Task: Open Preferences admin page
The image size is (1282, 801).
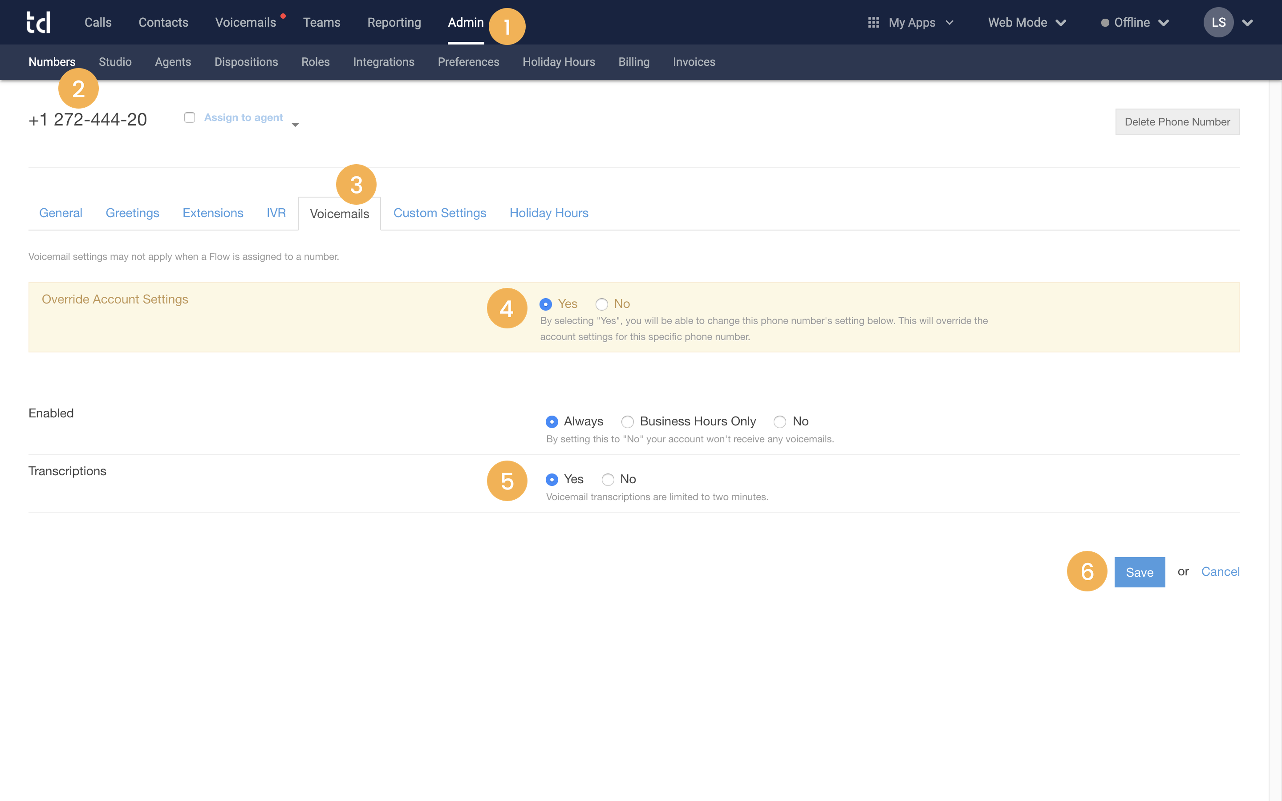Action: (x=468, y=62)
